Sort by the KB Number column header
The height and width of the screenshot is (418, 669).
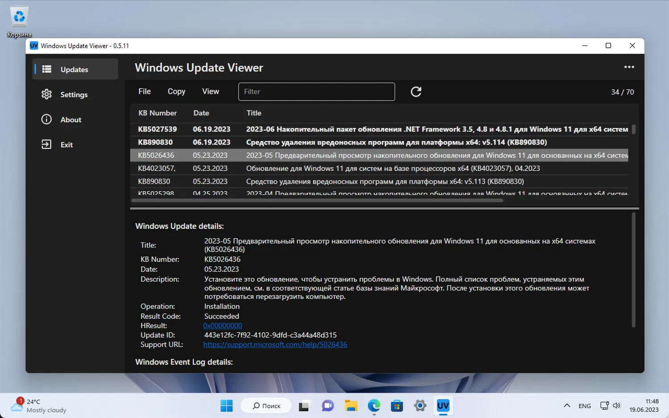click(x=157, y=113)
